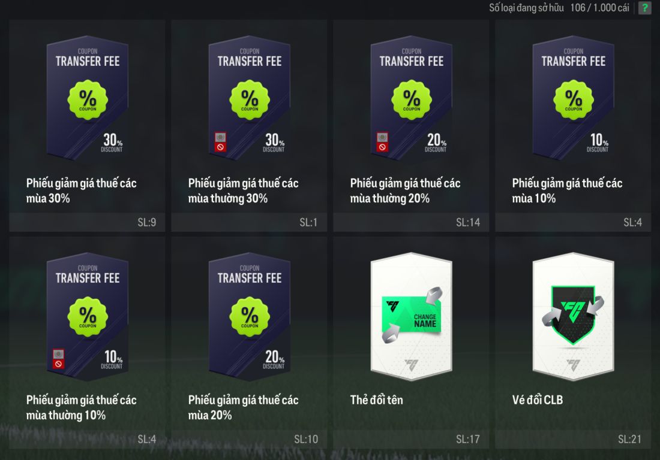Click the 'Vé đổi CLB' item label

[538, 400]
